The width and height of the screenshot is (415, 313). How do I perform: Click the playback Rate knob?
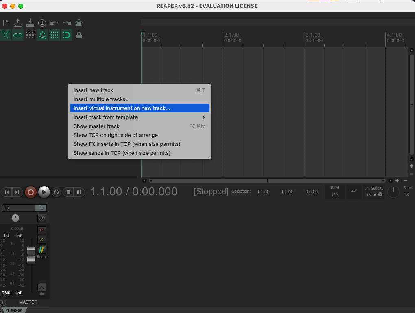393,192
